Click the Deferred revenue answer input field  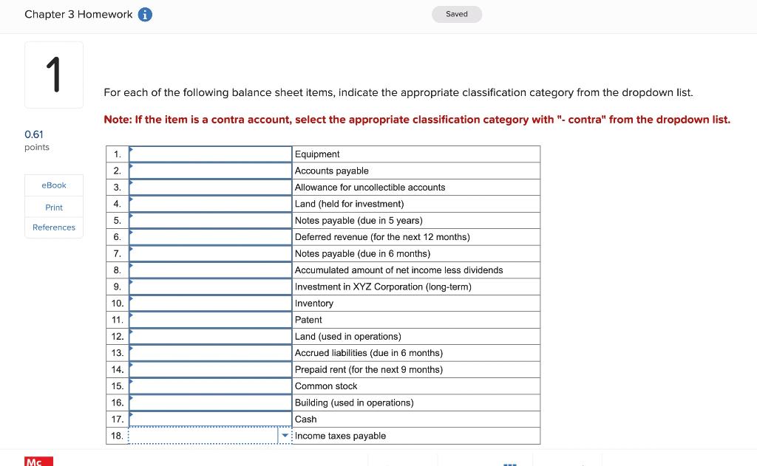coord(210,236)
